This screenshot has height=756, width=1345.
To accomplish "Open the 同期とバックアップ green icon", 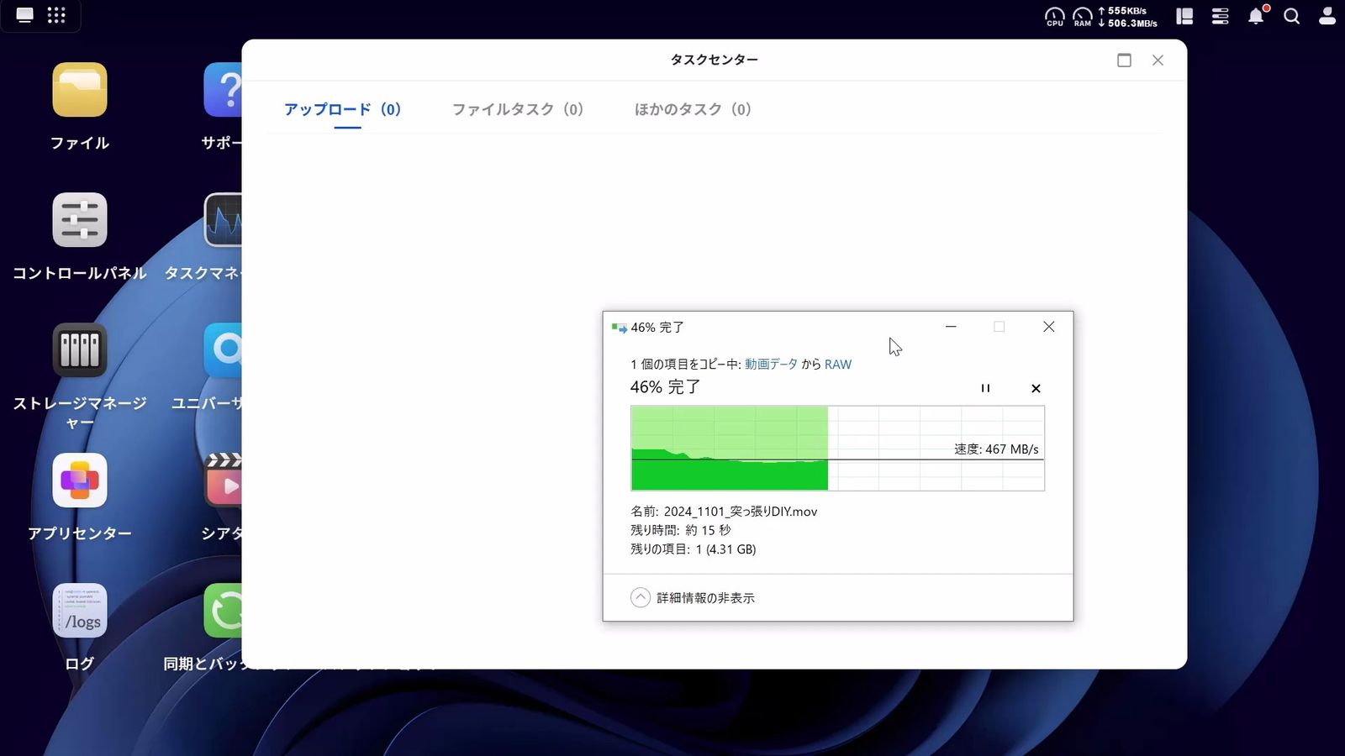I will tap(223, 611).
